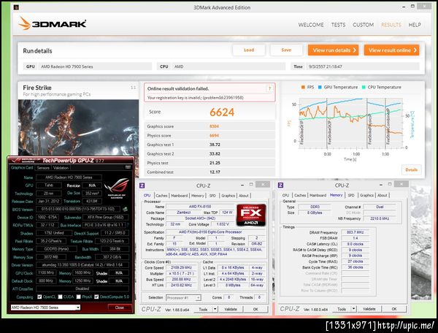This screenshot has width=438, height=333.
Task: Switch to the Sensors tab in GPU-Z
Action: (43, 168)
